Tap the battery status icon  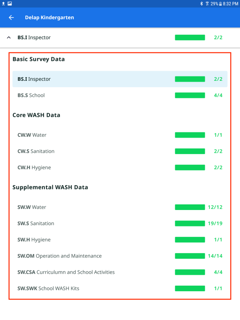coord(220,4)
